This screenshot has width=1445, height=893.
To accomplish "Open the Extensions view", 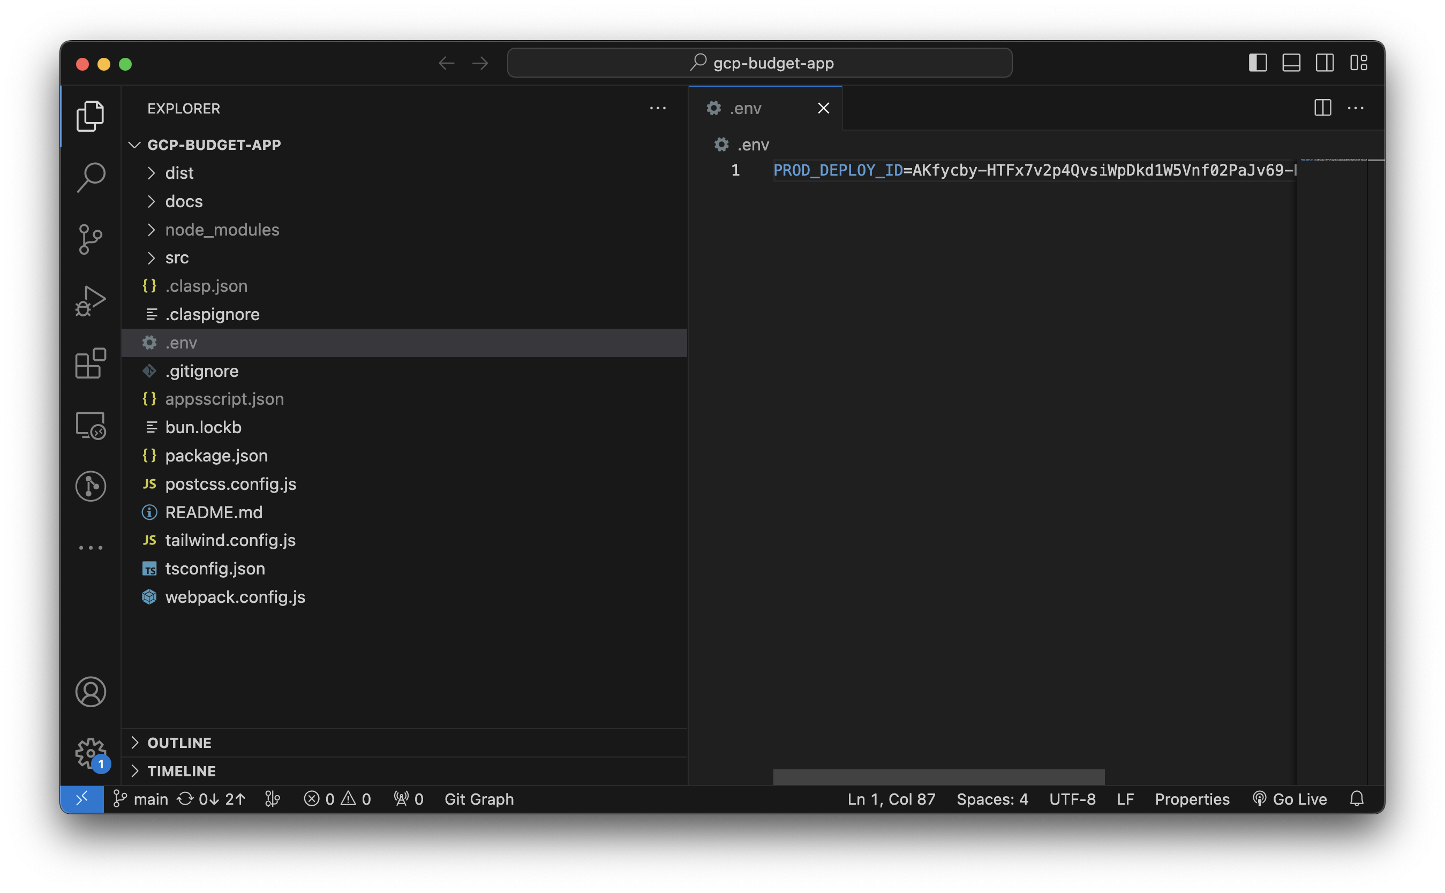I will pyautogui.click(x=91, y=363).
